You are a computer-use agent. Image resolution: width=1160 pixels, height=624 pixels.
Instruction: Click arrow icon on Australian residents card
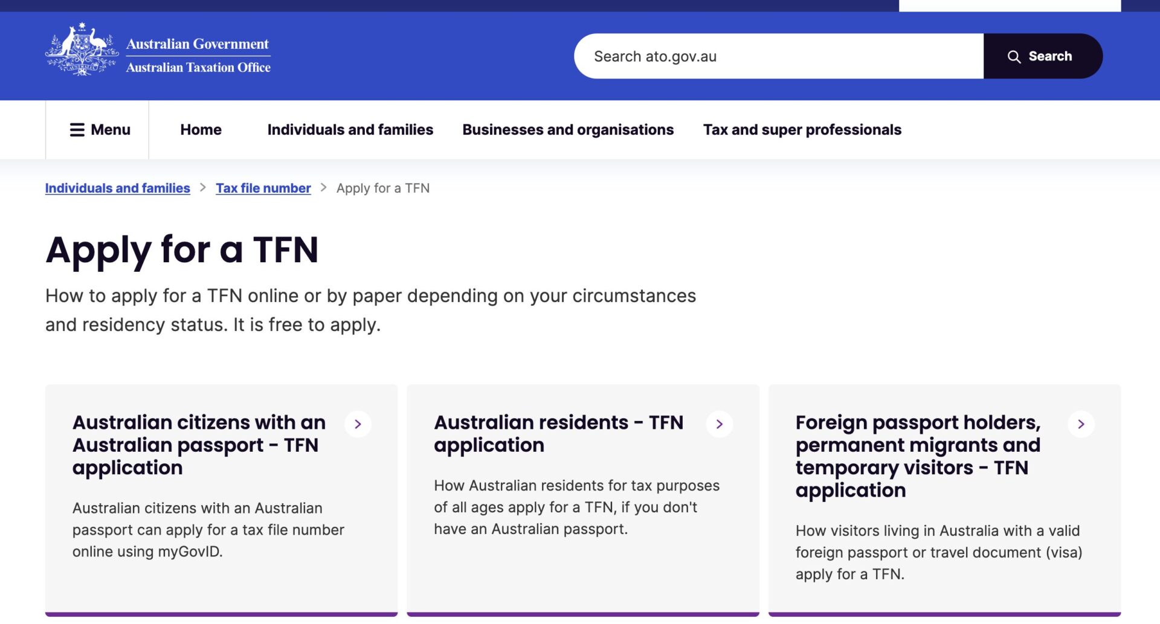click(x=719, y=424)
